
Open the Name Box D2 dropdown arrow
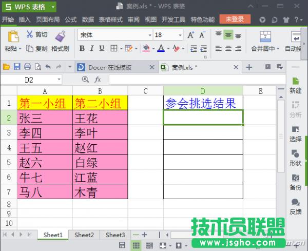click(59, 80)
